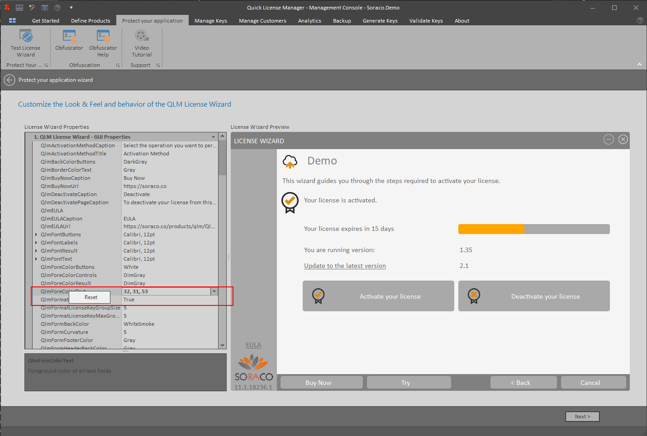Select the QlmEULAUrl property row
Viewport: 647px width, 436px height.
pos(125,226)
